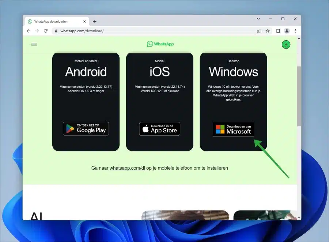
Task: Click the iOS heading
Action: pyautogui.click(x=160, y=72)
